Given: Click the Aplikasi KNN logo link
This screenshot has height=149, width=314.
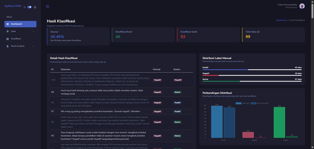Looking at the screenshot, I should 13,6.
